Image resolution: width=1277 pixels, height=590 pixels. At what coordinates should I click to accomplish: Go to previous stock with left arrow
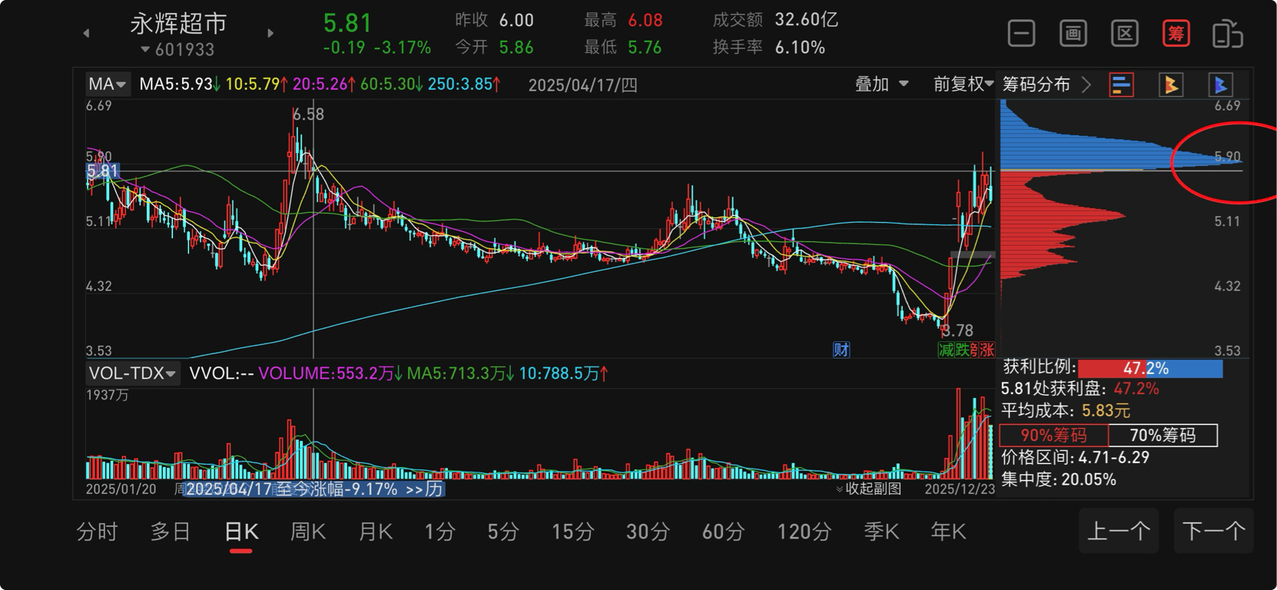tap(86, 33)
